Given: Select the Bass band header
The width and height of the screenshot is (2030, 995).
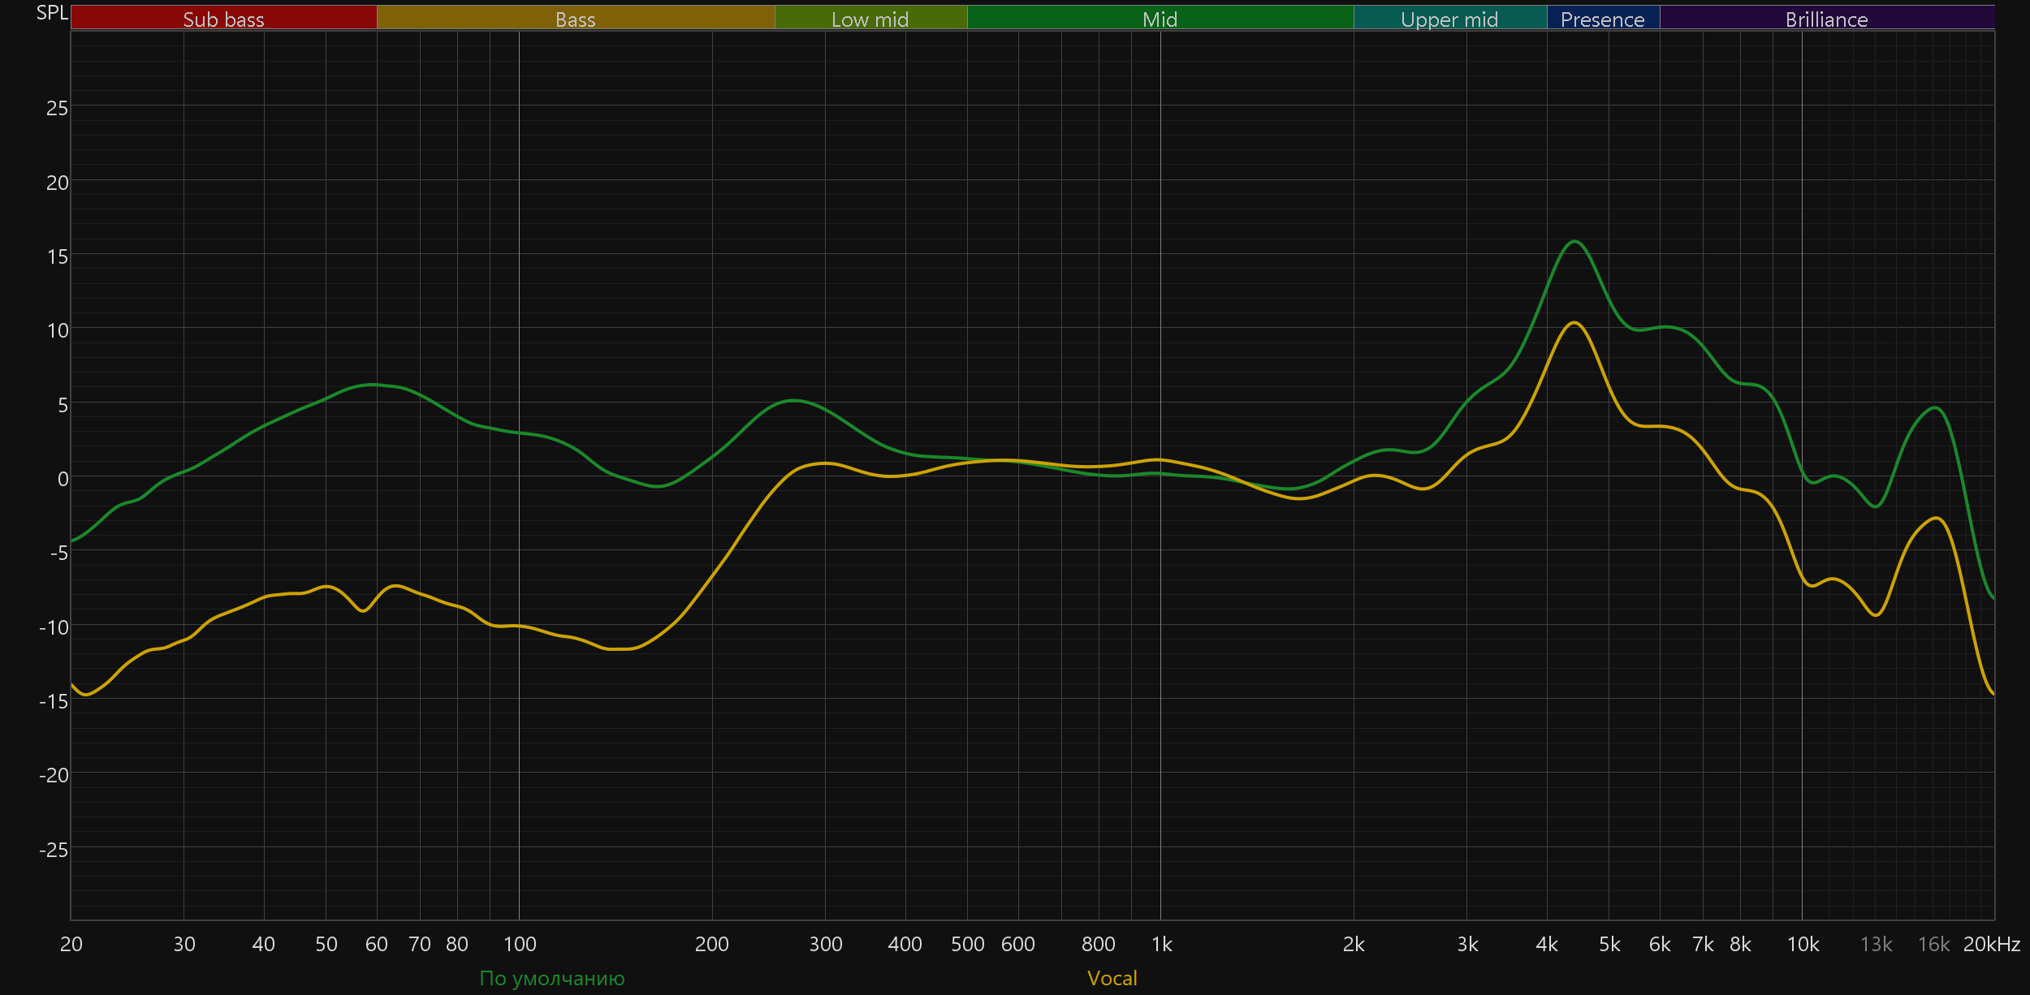Looking at the screenshot, I should point(575,19).
